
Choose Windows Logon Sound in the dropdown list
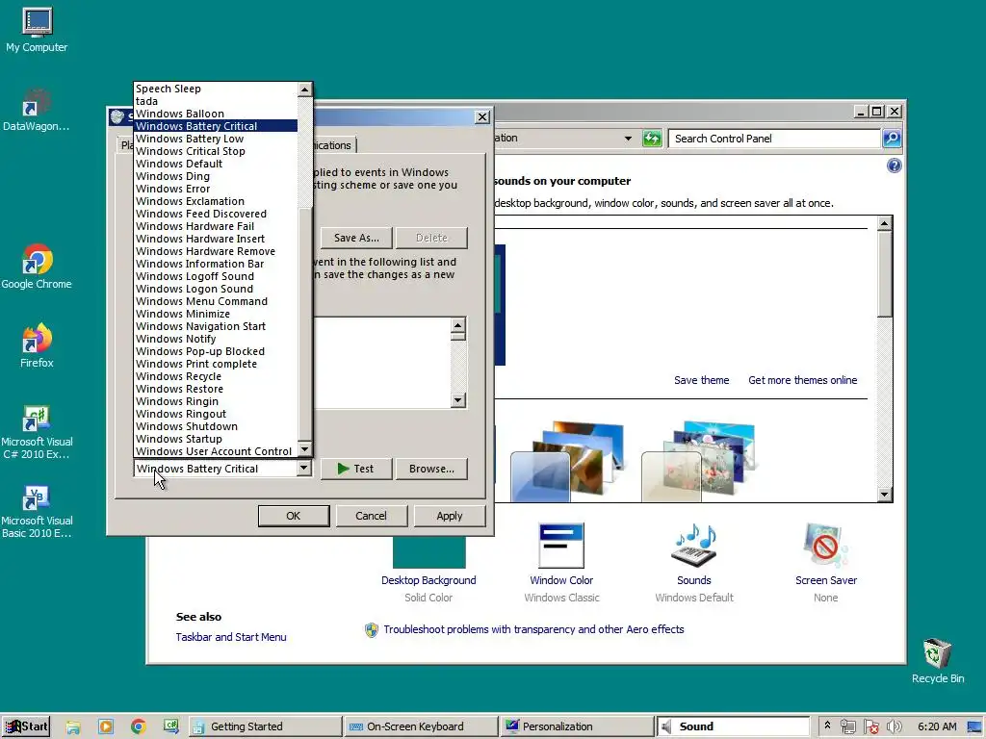216,289
